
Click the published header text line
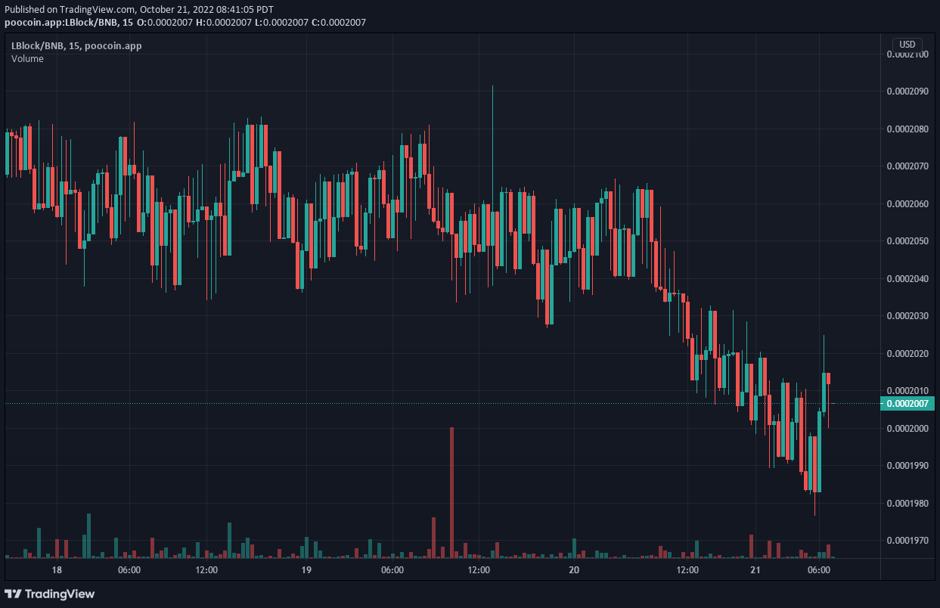[139, 11]
